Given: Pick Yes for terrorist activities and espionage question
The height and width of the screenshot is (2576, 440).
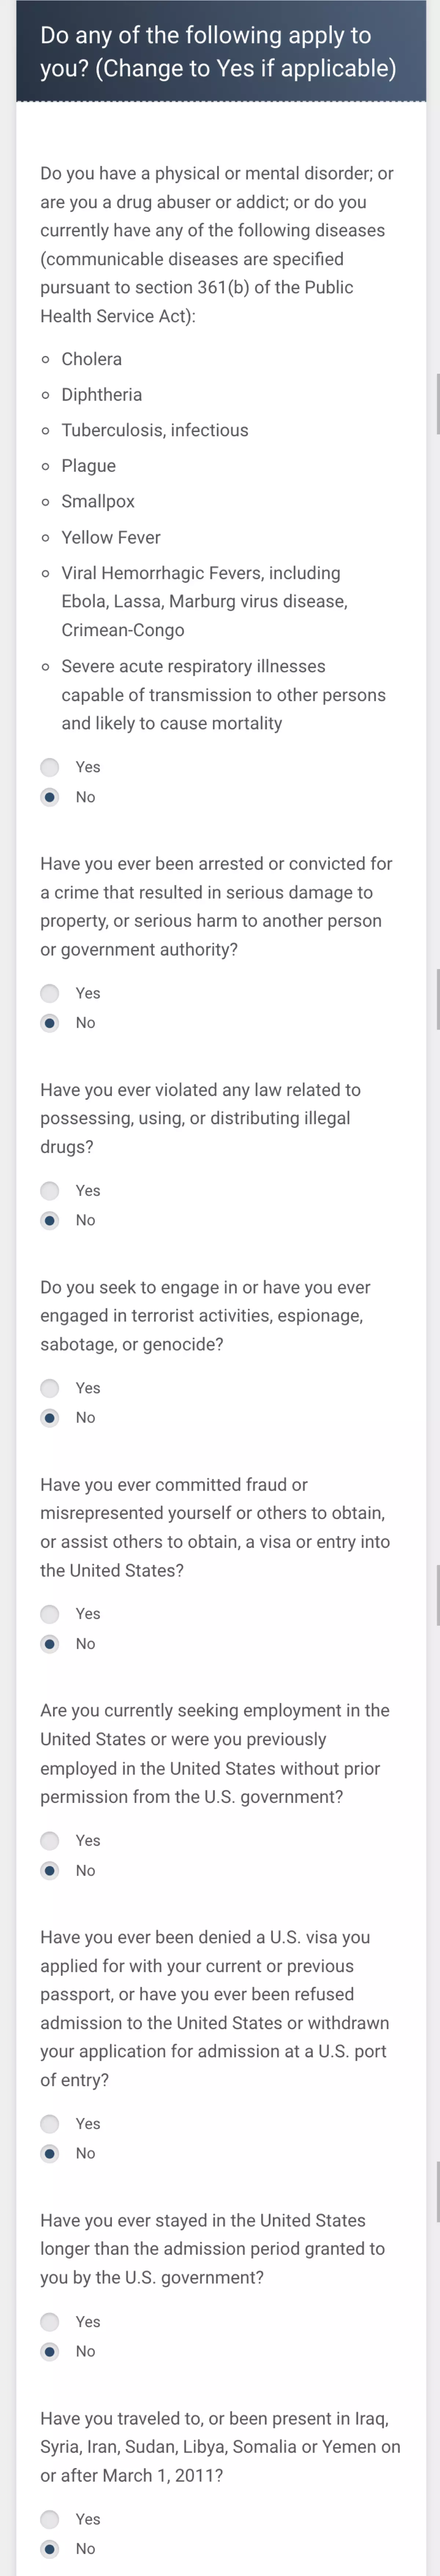Looking at the screenshot, I should coord(50,1388).
